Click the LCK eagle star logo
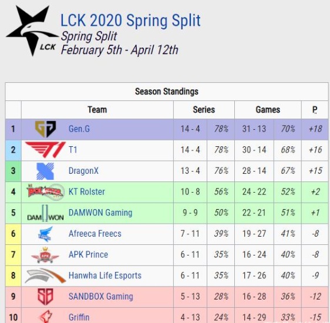The width and height of the screenshot is (330, 323). pyautogui.click(x=32, y=31)
